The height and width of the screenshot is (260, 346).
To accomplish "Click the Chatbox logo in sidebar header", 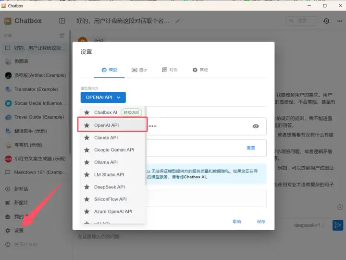I will point(8,21).
